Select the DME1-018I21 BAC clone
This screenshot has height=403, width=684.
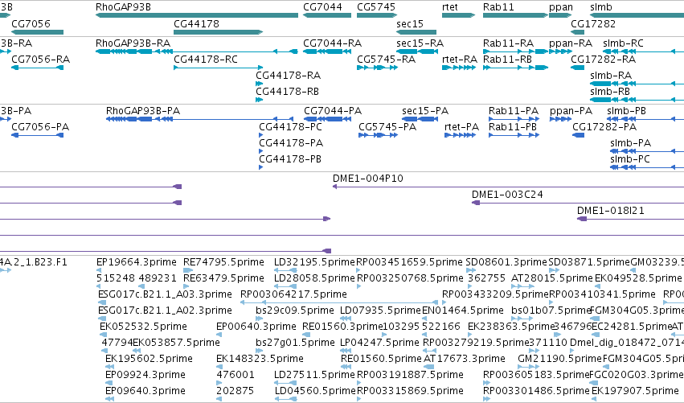(x=630, y=219)
